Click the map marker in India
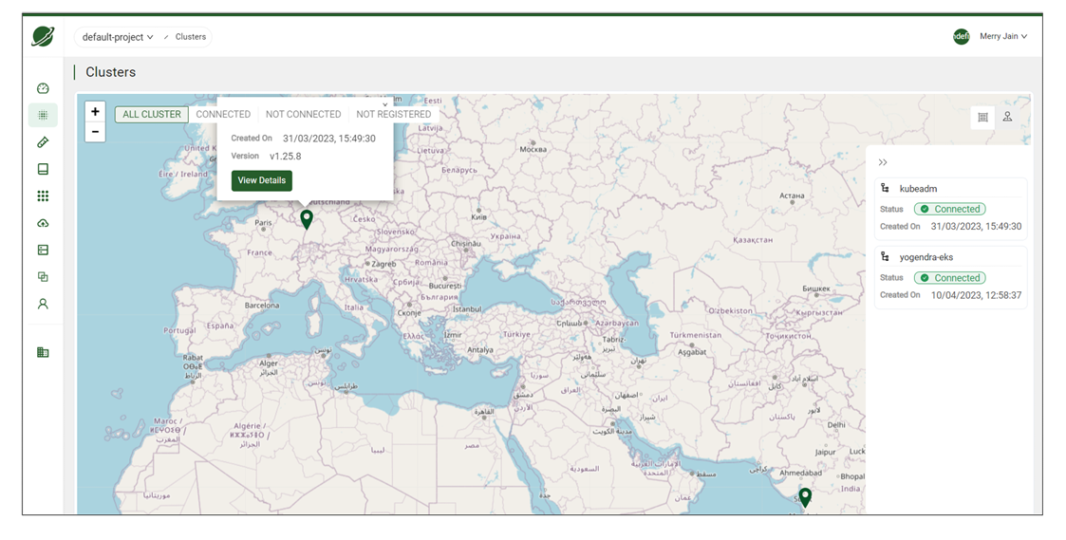The height and width of the screenshot is (540, 1066). click(x=805, y=498)
